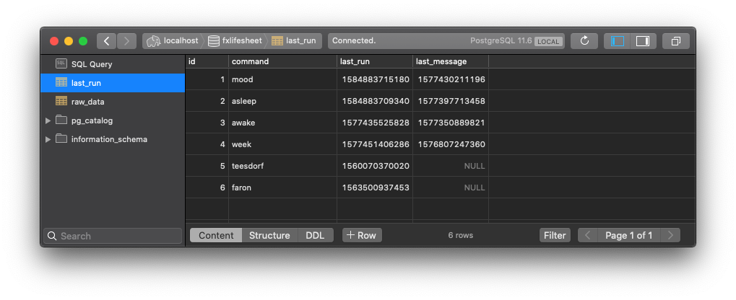This screenshot has height=300, width=736.
Task: Sort by the command column header
Action: coord(282,61)
